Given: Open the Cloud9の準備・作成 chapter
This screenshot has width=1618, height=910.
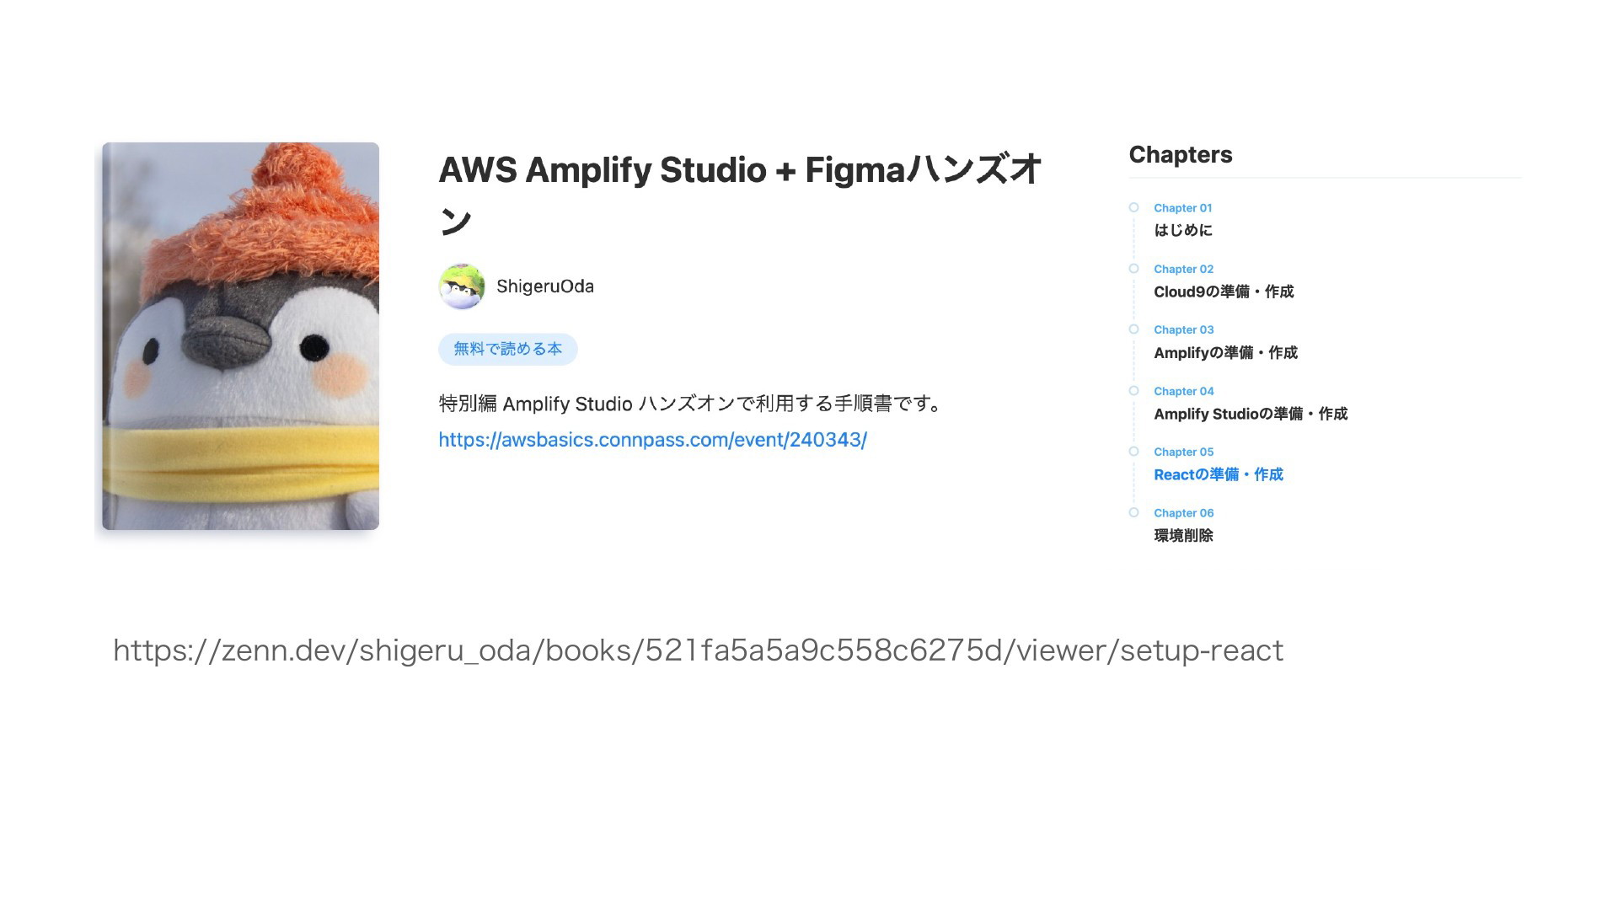Looking at the screenshot, I should pyautogui.click(x=1224, y=292).
